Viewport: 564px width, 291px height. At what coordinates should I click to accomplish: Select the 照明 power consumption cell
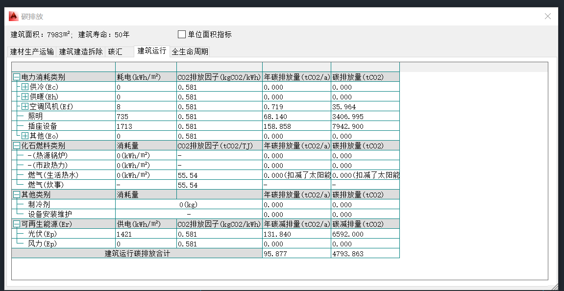coord(146,117)
